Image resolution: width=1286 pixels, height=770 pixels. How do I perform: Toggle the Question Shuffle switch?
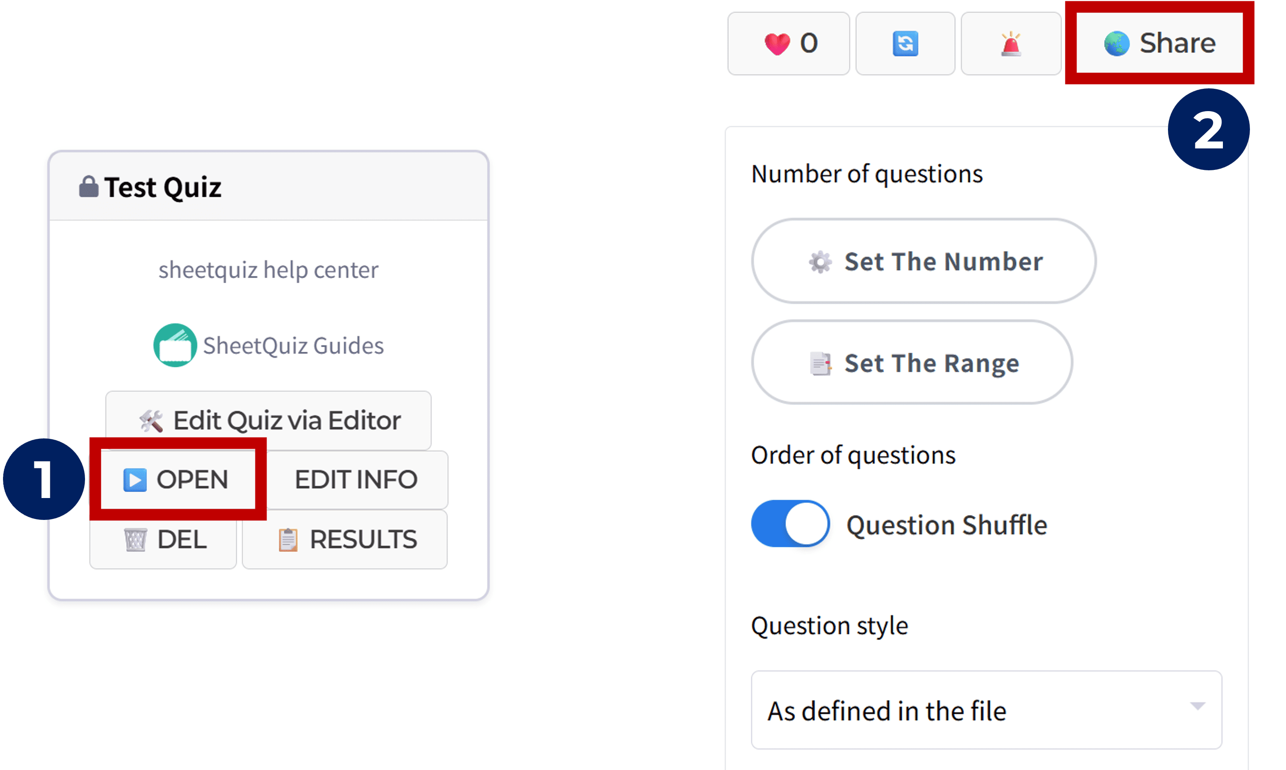click(x=790, y=523)
